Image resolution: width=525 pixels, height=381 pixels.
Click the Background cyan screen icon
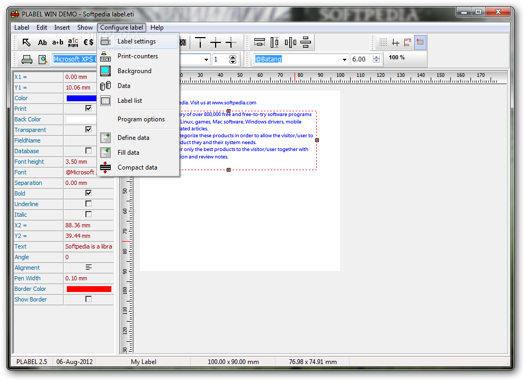pyautogui.click(x=105, y=71)
